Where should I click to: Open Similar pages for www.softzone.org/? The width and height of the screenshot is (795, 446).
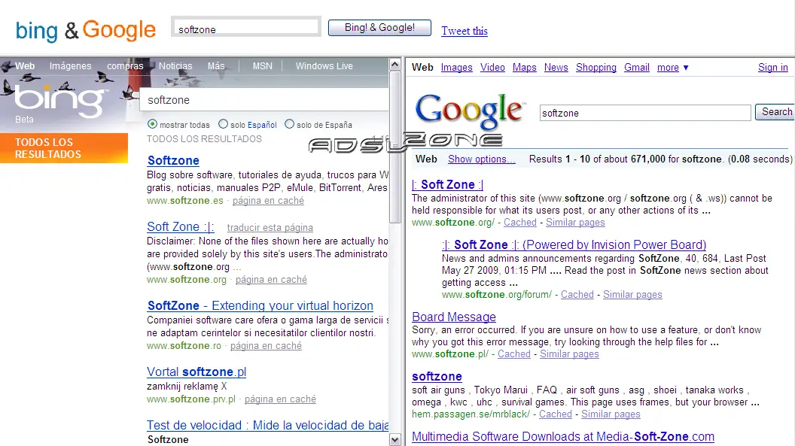coord(575,222)
